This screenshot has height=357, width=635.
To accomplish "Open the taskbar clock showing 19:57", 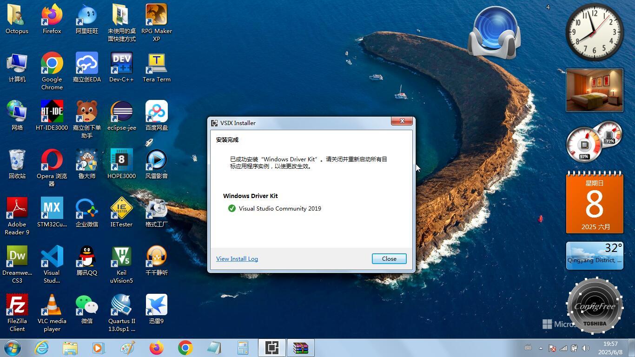I will point(610,348).
